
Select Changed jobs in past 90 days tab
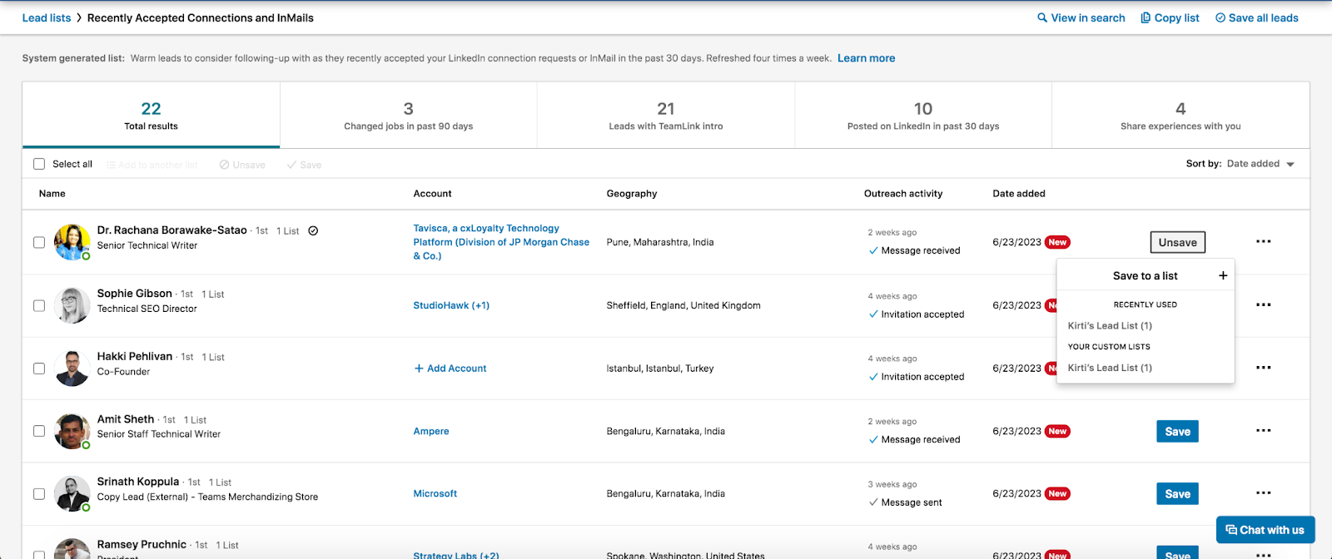coord(408,116)
